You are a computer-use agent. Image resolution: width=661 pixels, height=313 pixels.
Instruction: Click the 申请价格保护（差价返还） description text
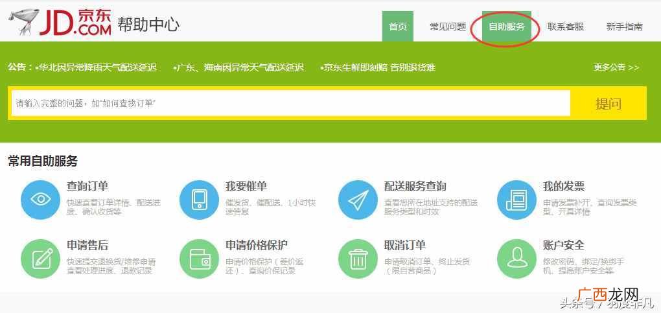264,266
